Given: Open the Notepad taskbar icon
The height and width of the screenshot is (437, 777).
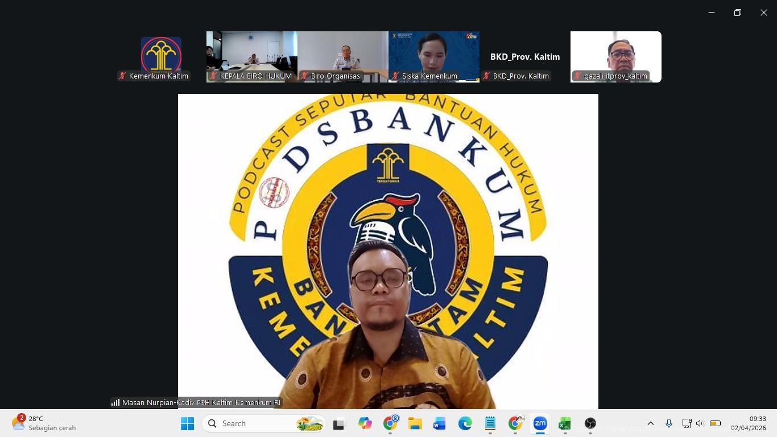Looking at the screenshot, I should coord(490,423).
